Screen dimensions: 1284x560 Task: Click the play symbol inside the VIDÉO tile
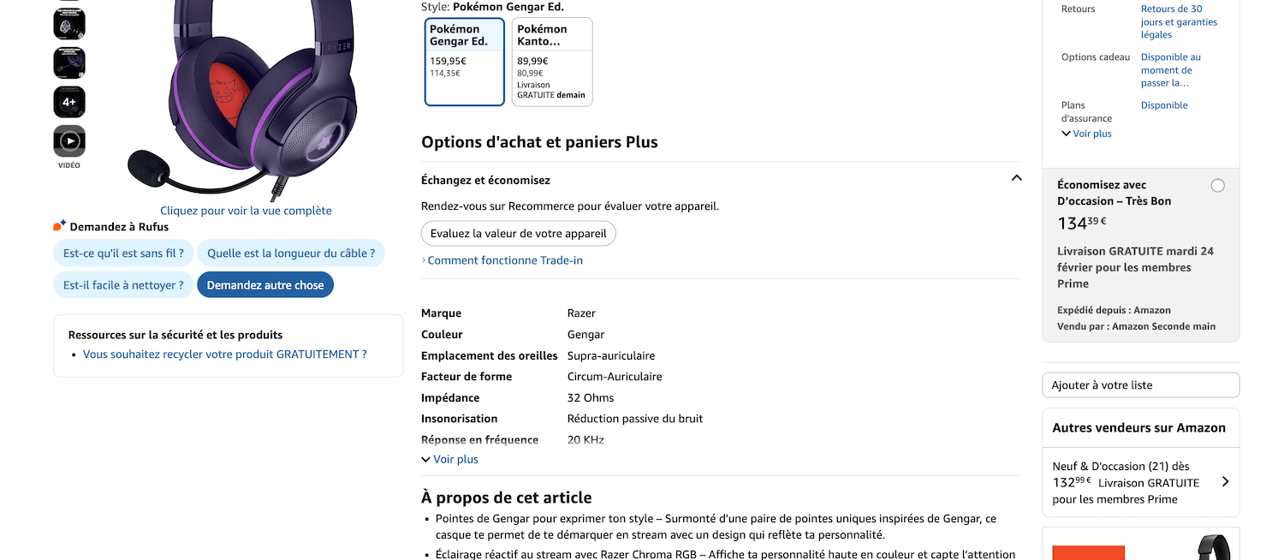coord(68,142)
